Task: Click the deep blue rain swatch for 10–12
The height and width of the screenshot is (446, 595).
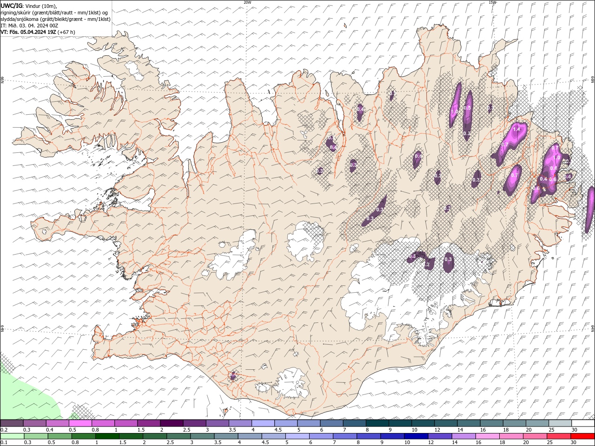Action: [416, 436]
